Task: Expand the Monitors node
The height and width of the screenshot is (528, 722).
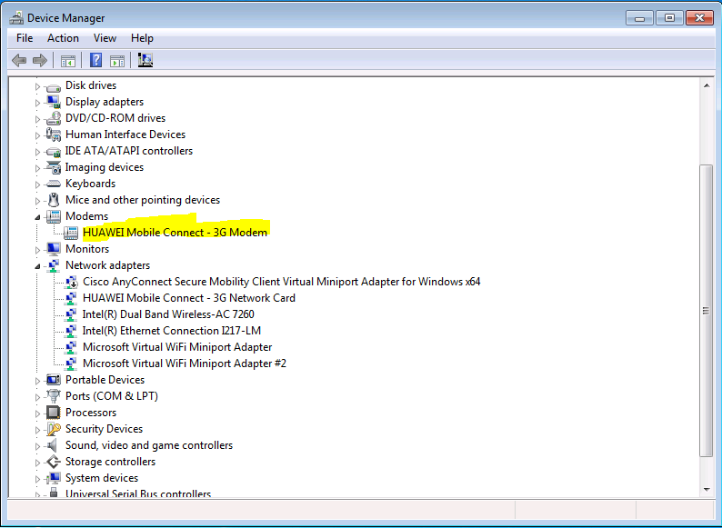Action: point(38,250)
